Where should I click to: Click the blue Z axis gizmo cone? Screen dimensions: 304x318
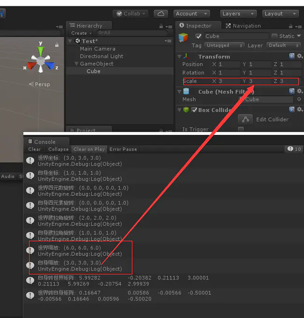coord(50,66)
